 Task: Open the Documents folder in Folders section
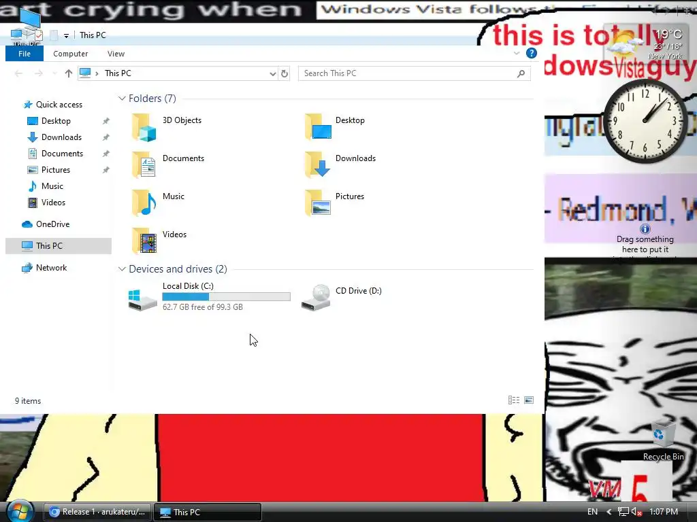tap(144, 164)
